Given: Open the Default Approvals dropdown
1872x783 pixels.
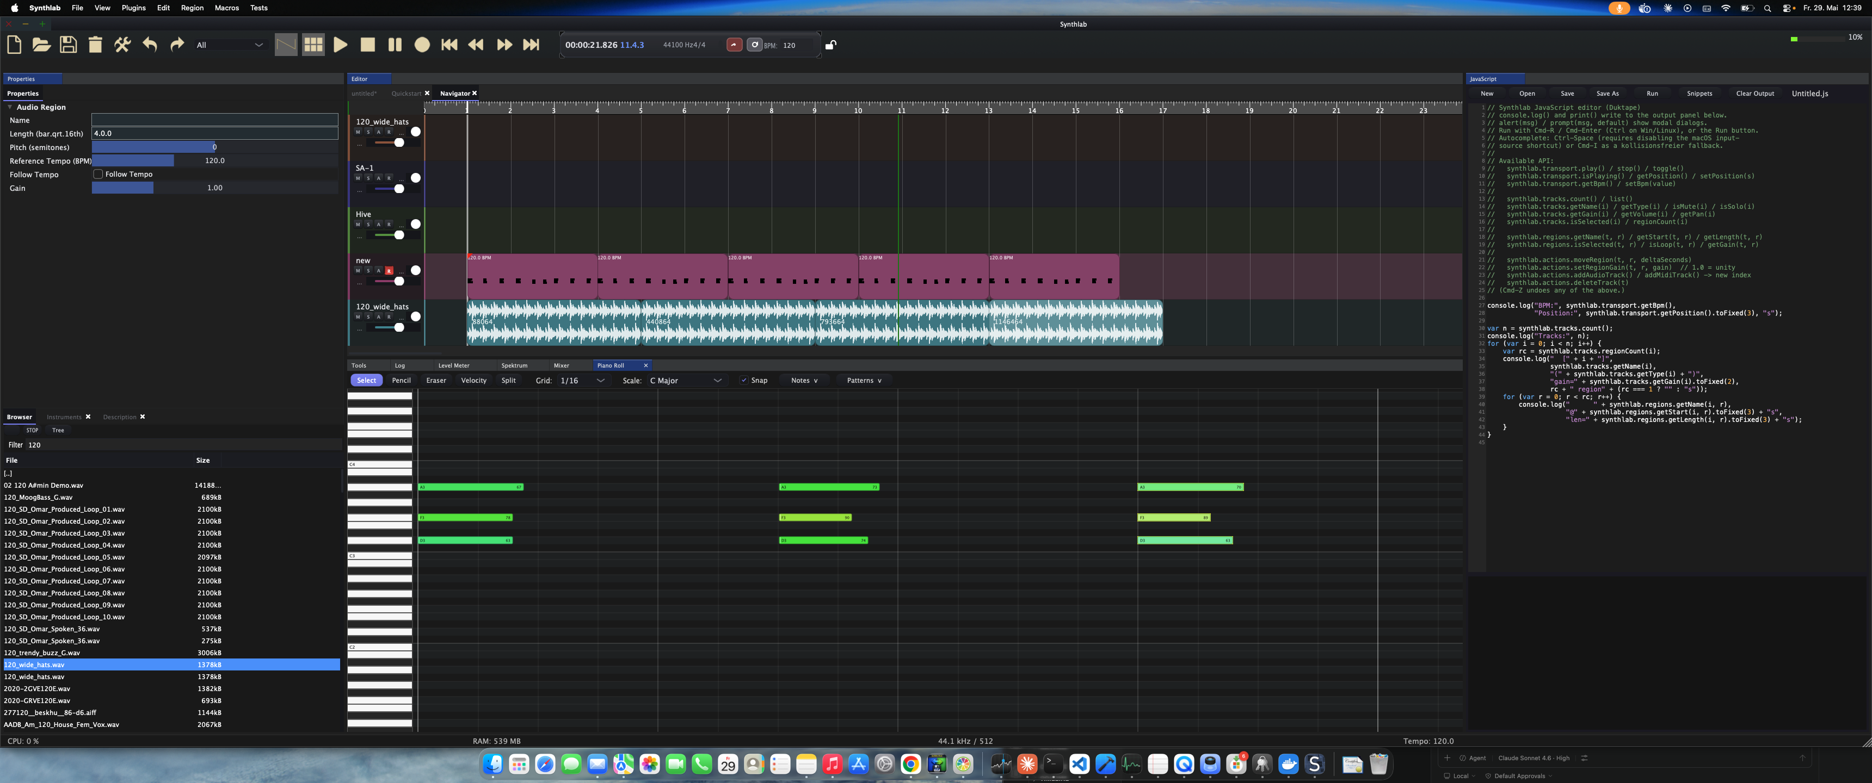Looking at the screenshot, I should (1519, 776).
